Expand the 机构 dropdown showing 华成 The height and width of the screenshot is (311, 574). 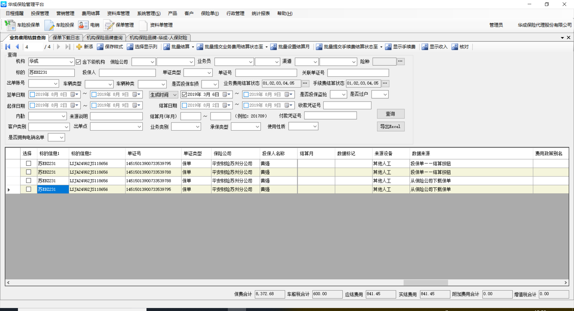click(71, 62)
